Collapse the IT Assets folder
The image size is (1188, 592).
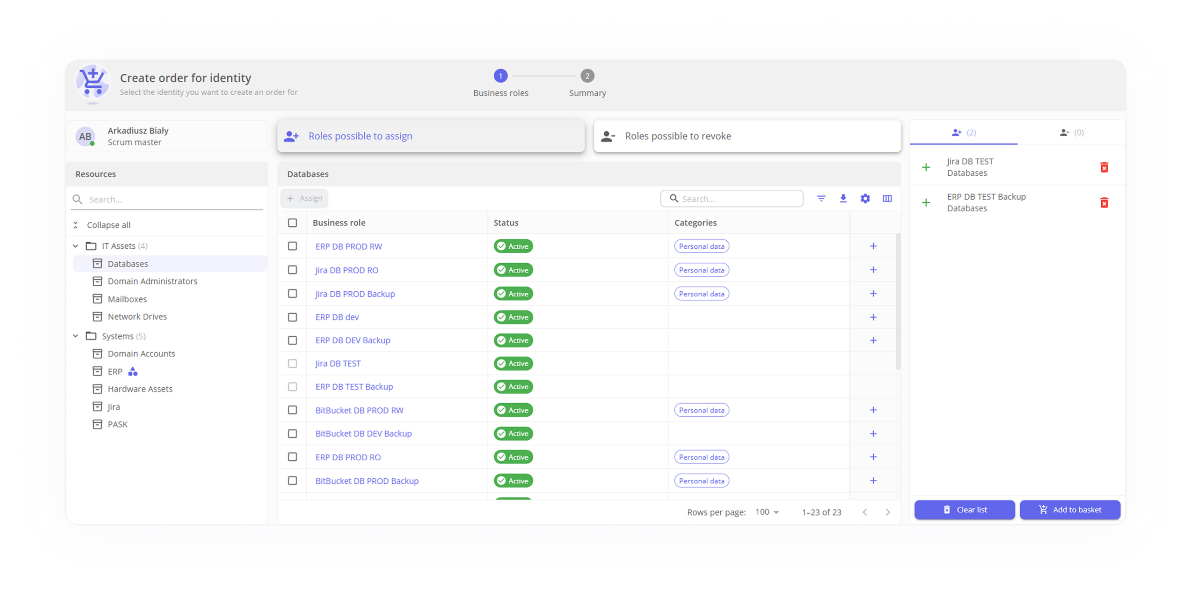tap(76, 246)
